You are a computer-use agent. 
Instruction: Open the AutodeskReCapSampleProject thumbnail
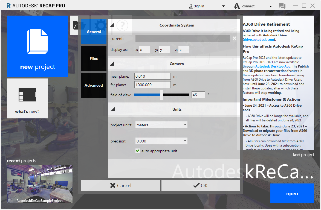point(39,184)
